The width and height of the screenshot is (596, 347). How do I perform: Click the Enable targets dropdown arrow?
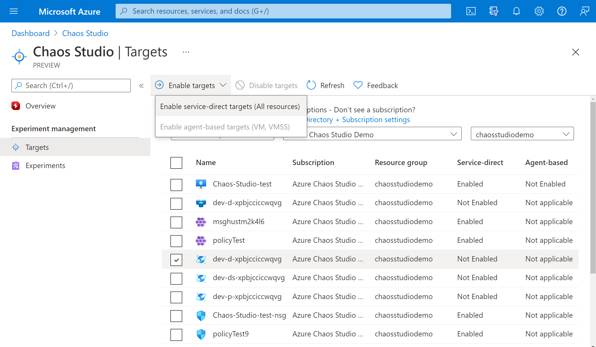[223, 85]
